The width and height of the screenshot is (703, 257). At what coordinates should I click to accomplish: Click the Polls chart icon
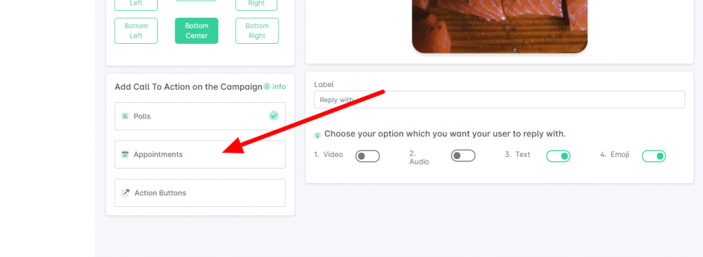(125, 116)
